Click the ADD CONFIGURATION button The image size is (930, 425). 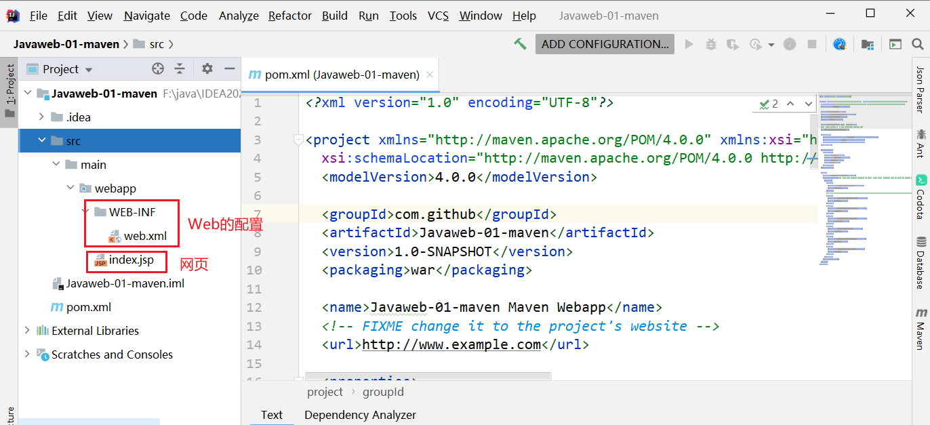coord(605,44)
